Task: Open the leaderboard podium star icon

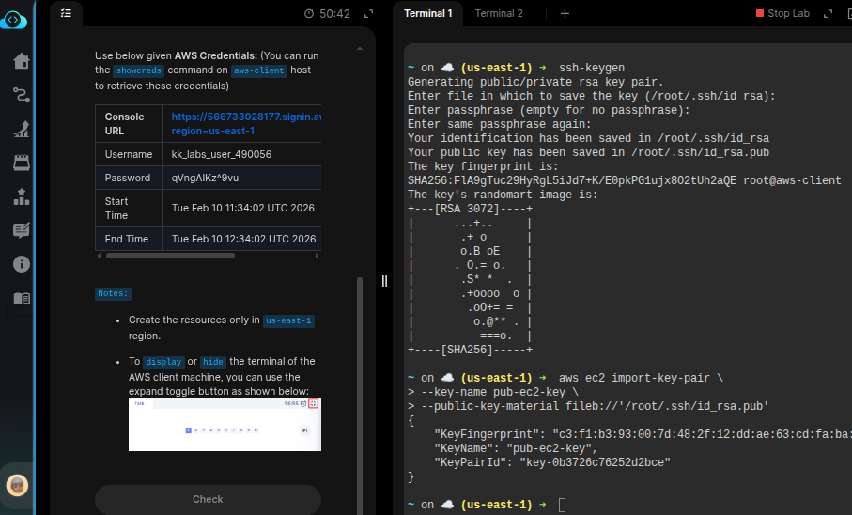Action: point(21,196)
